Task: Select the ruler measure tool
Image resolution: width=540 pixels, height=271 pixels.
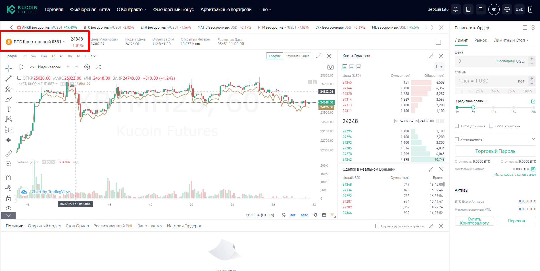Action: pyautogui.click(x=9, y=153)
